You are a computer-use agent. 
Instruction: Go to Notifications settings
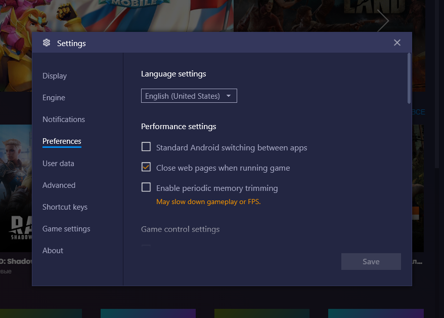(64, 120)
